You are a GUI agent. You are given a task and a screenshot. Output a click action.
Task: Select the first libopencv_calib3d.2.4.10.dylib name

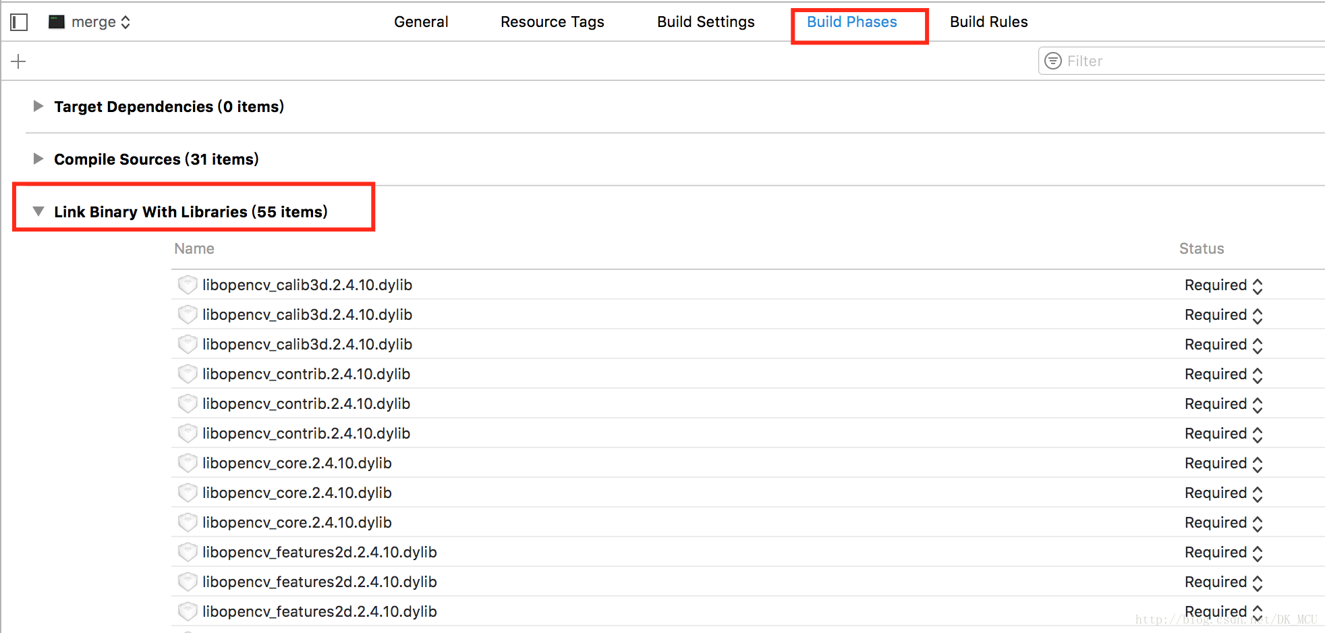click(307, 285)
